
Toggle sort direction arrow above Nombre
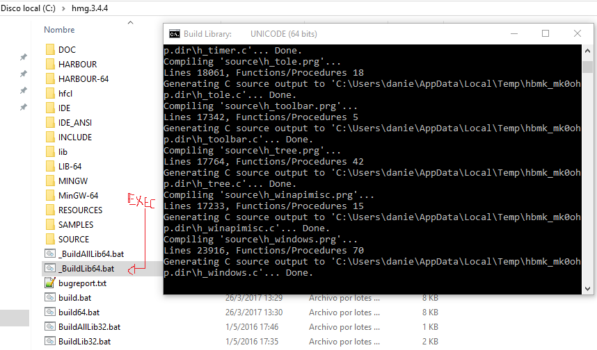pos(131,22)
